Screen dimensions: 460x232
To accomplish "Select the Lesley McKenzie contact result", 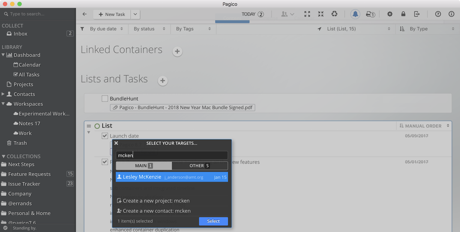I will [172, 177].
